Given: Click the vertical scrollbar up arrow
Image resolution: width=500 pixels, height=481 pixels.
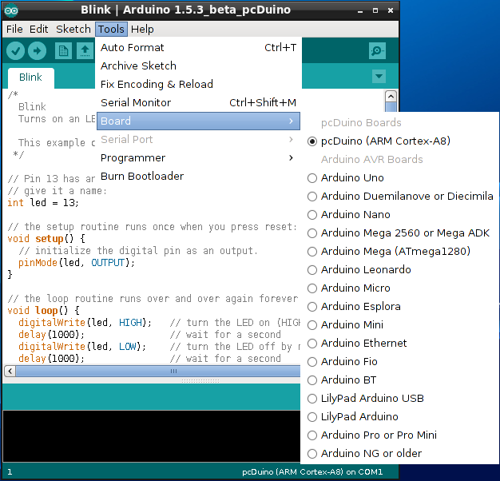Looking at the screenshot, I should tap(391, 96).
